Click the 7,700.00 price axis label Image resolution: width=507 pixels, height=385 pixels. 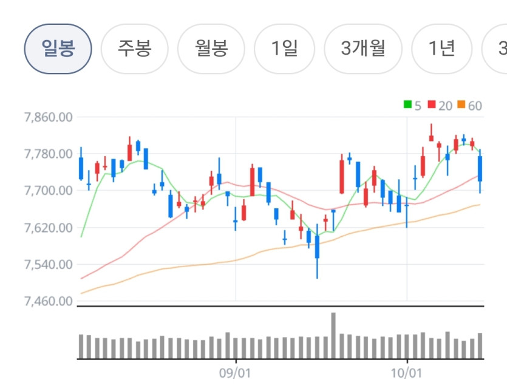[48, 191]
